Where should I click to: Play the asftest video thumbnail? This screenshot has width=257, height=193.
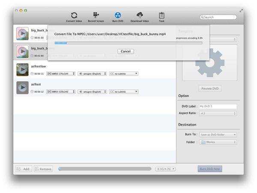coord(22,87)
